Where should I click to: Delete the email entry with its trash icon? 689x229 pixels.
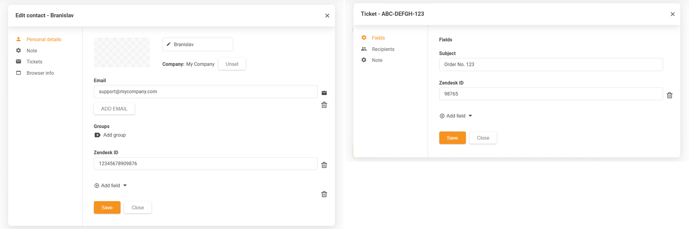[x=324, y=105]
